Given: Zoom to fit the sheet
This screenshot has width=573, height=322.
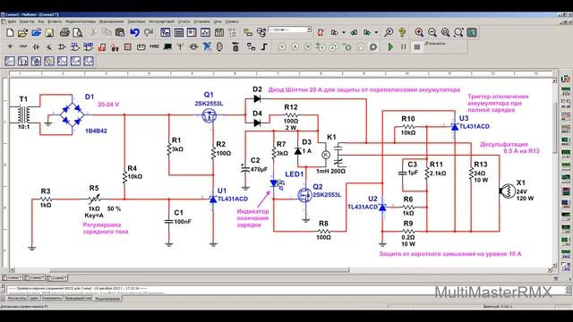Looking at the screenshot, I should pyautogui.click(x=458, y=32).
